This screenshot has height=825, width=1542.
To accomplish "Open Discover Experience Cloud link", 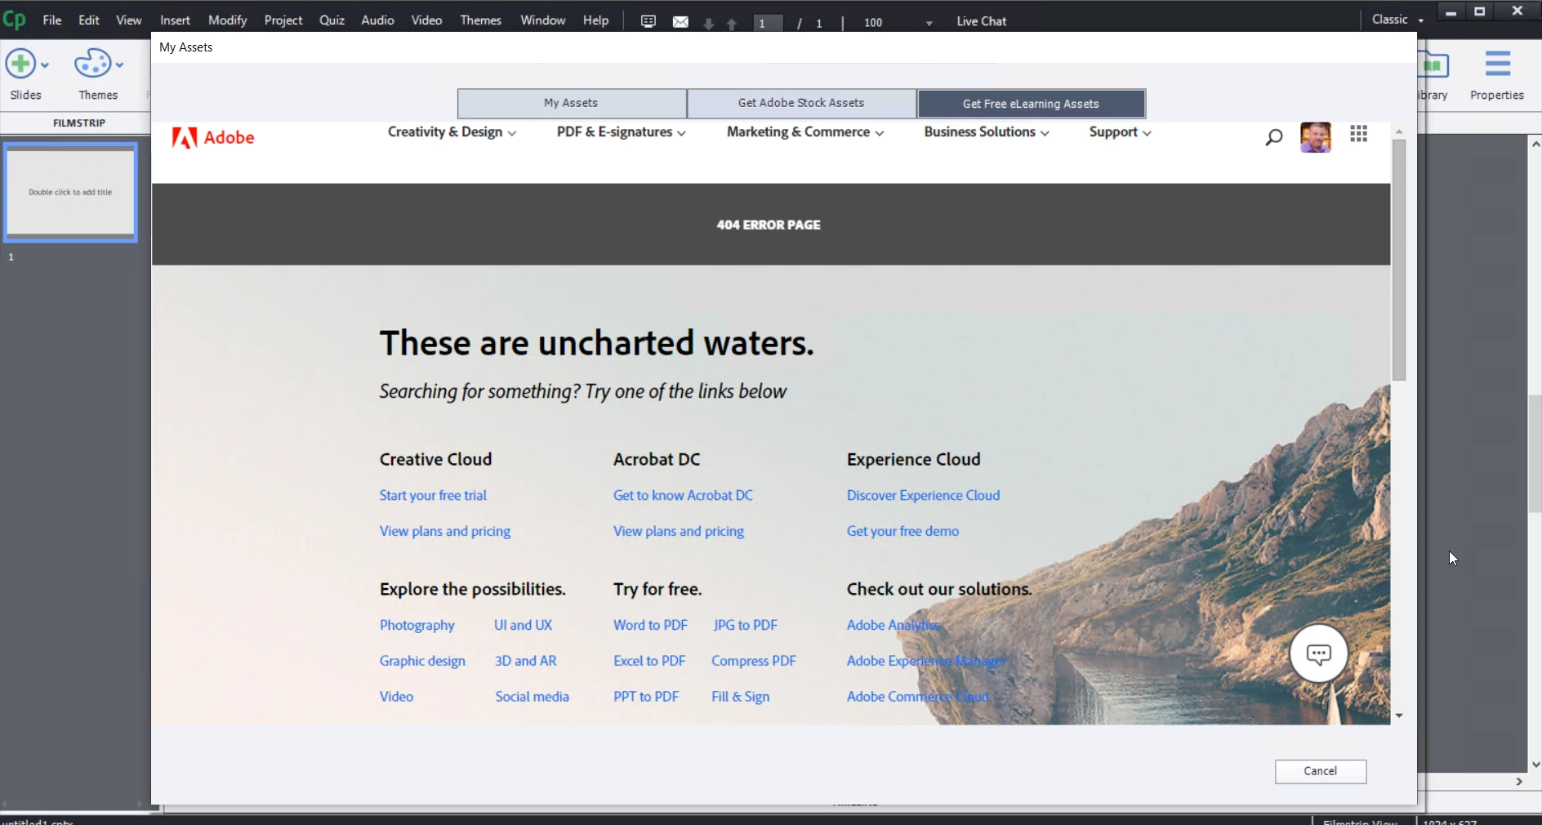I will click(x=923, y=495).
